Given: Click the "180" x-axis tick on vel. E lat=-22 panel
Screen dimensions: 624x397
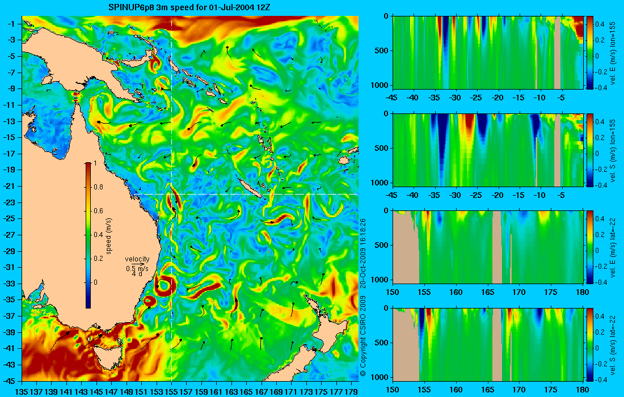Looking at the screenshot, I should click(x=583, y=293).
